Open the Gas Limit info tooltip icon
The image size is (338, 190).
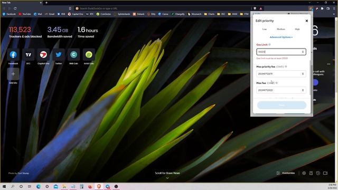pyautogui.click(x=269, y=44)
